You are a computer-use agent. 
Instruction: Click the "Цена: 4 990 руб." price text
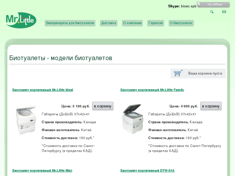[184, 106]
